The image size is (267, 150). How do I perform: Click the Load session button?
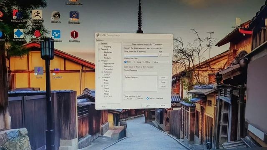163,77
